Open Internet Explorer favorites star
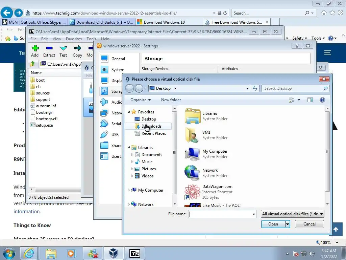 (332, 13)
